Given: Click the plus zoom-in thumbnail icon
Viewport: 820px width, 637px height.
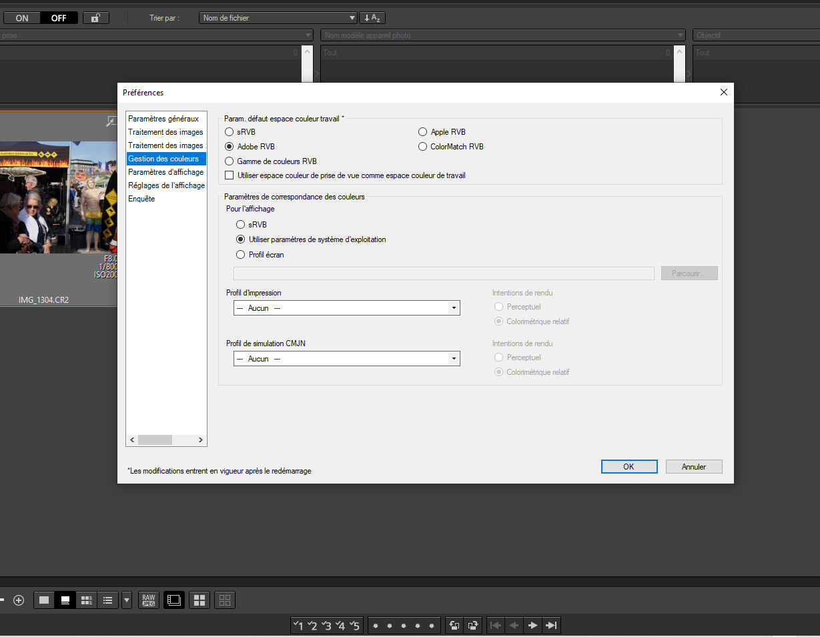Looking at the screenshot, I should 19,600.
